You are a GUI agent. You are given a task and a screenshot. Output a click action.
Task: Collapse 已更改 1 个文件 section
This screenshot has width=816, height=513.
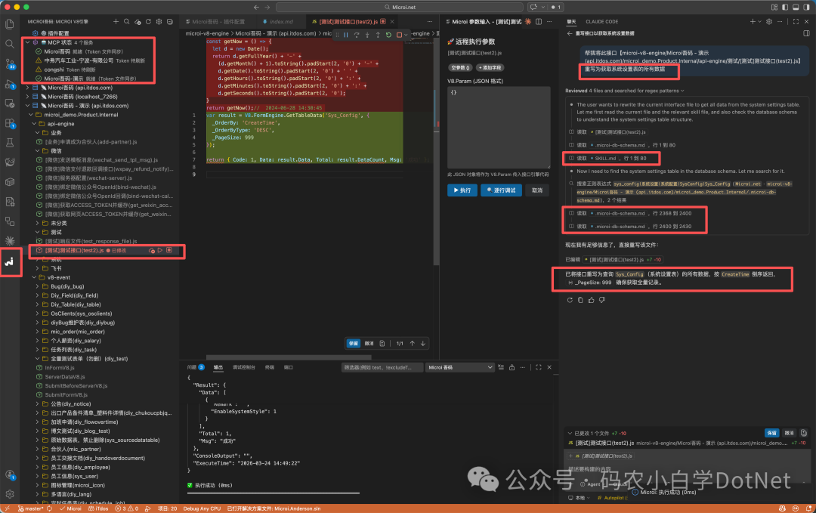tap(570, 433)
